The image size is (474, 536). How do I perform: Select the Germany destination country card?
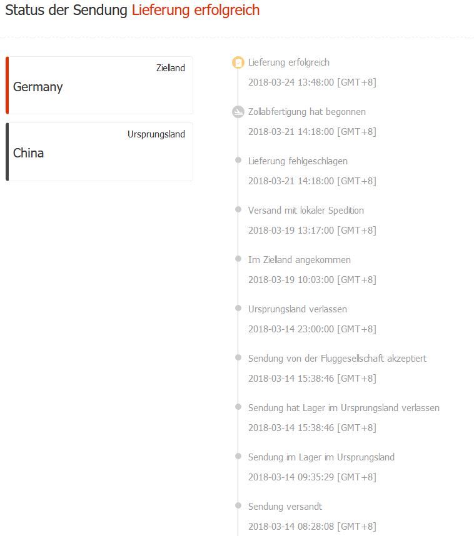point(100,86)
